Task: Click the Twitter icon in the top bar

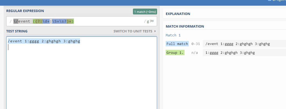Action: 269,1
